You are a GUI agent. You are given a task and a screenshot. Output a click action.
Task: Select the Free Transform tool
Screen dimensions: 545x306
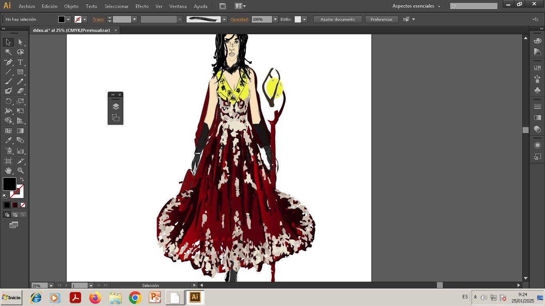(20, 111)
